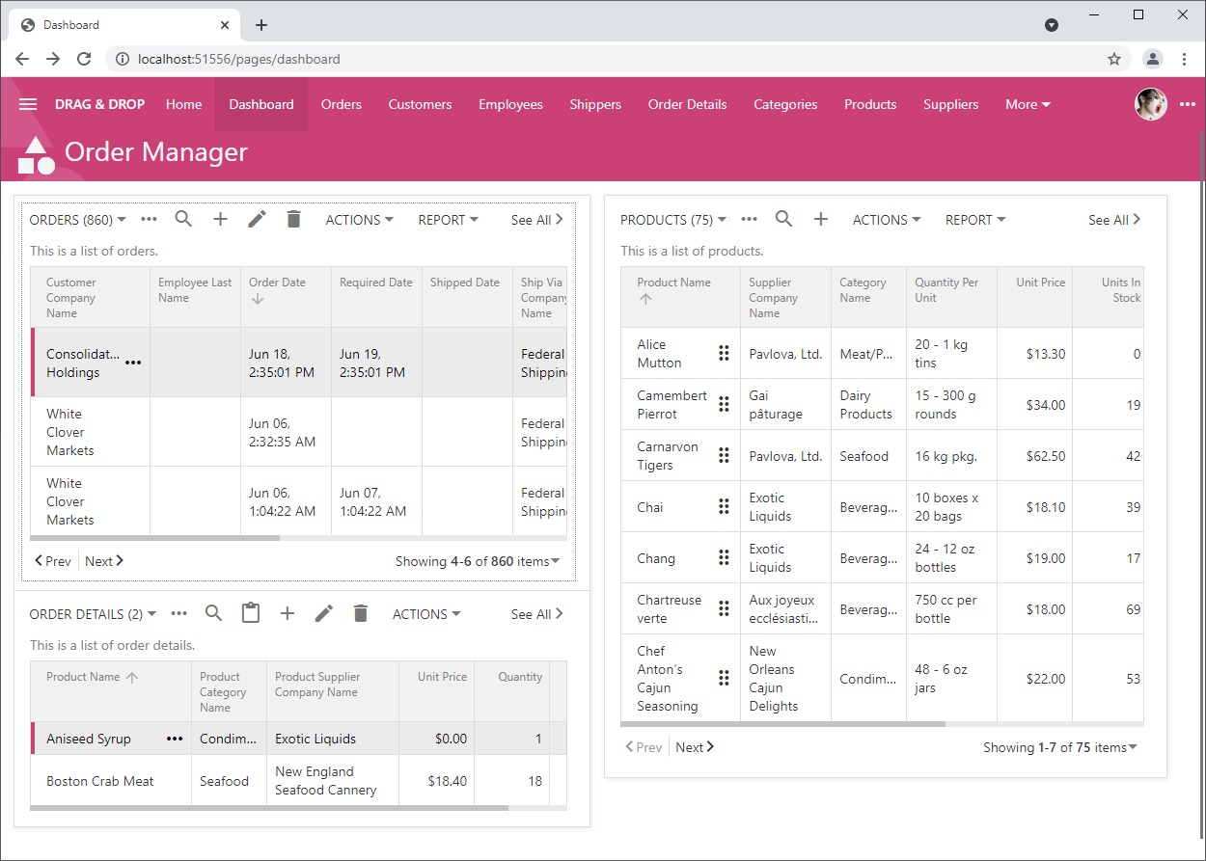Viewport: 1206px width, 861px height.
Task: Click the hamburger navigation menu icon
Action: tap(27, 104)
